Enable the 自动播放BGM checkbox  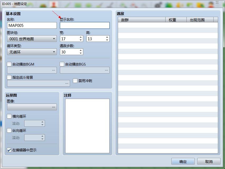(x=9, y=64)
